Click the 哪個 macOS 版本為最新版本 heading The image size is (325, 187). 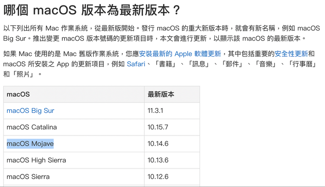click(92, 10)
